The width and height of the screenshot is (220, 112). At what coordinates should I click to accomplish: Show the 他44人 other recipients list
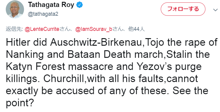[x=136, y=29]
